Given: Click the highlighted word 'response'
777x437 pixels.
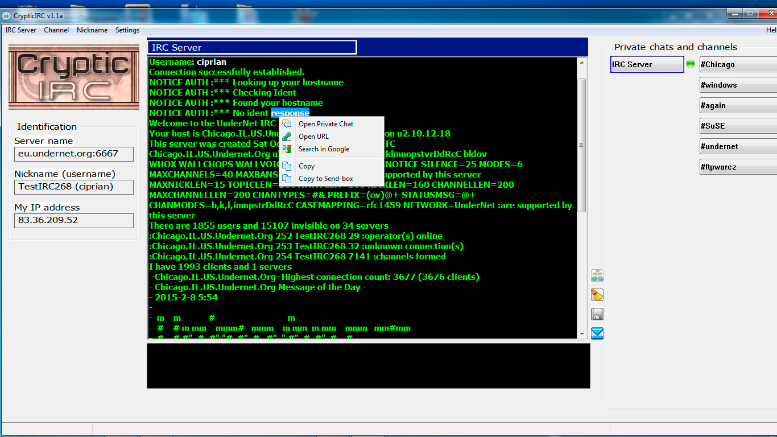Looking at the screenshot, I should [290, 113].
